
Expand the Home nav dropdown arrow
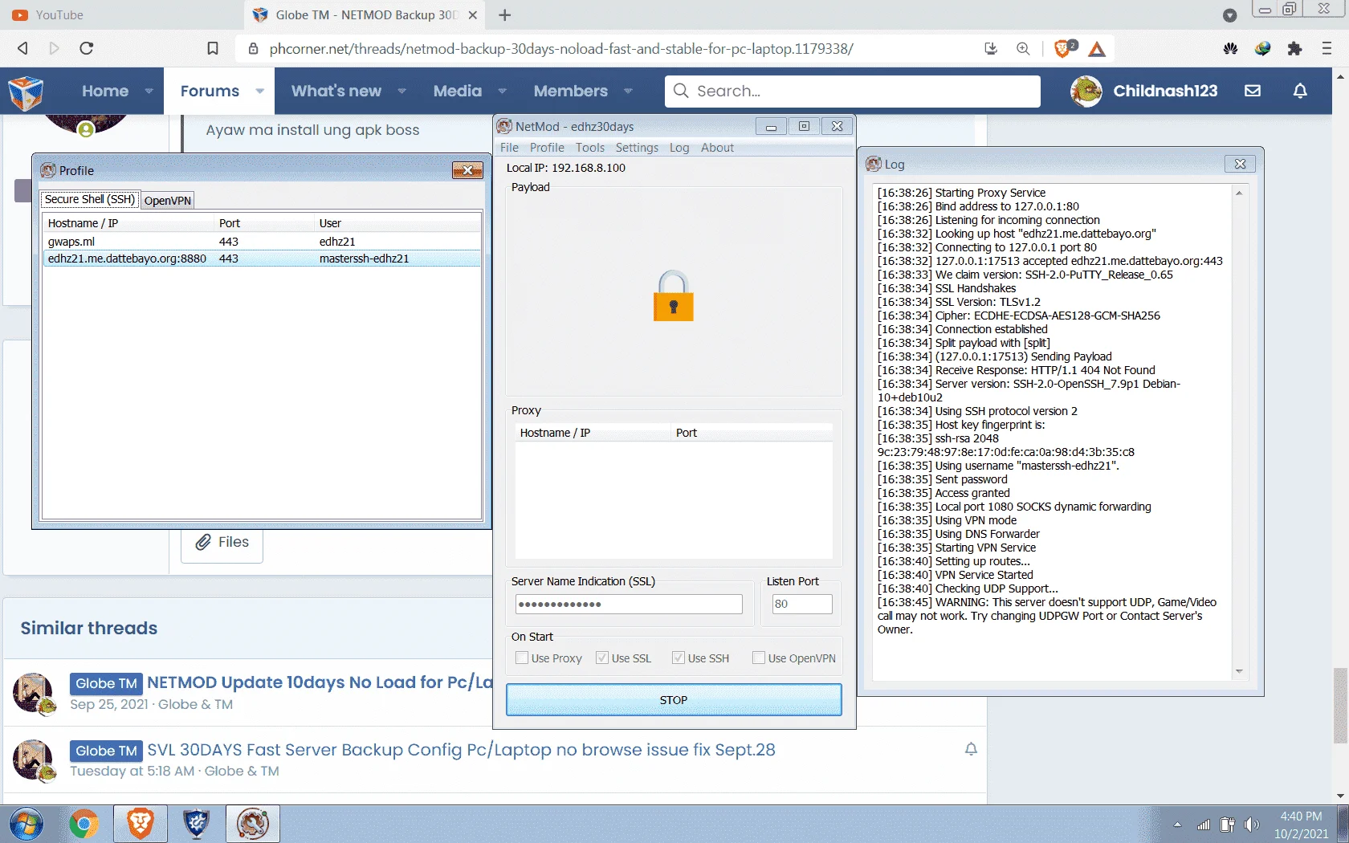point(149,92)
